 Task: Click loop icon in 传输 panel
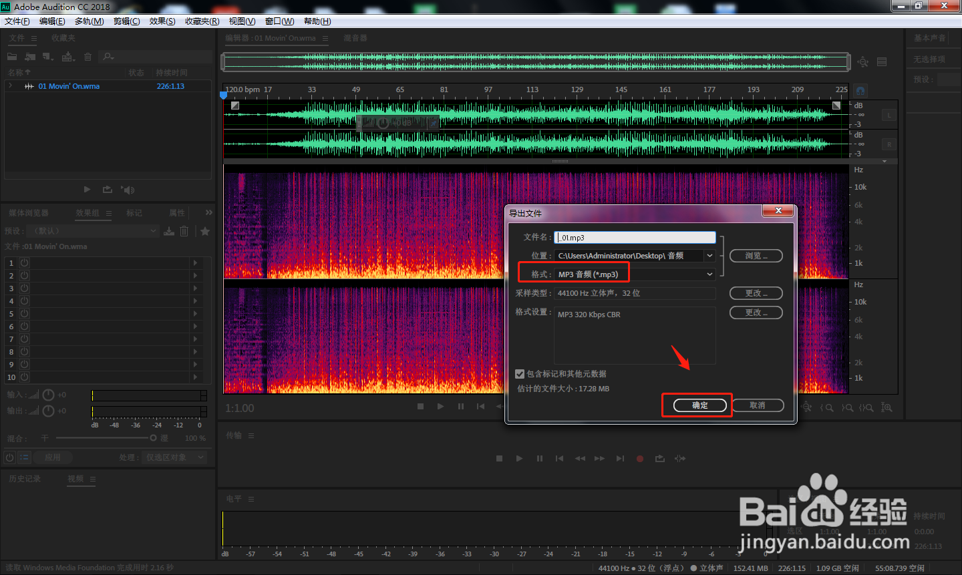(x=660, y=458)
